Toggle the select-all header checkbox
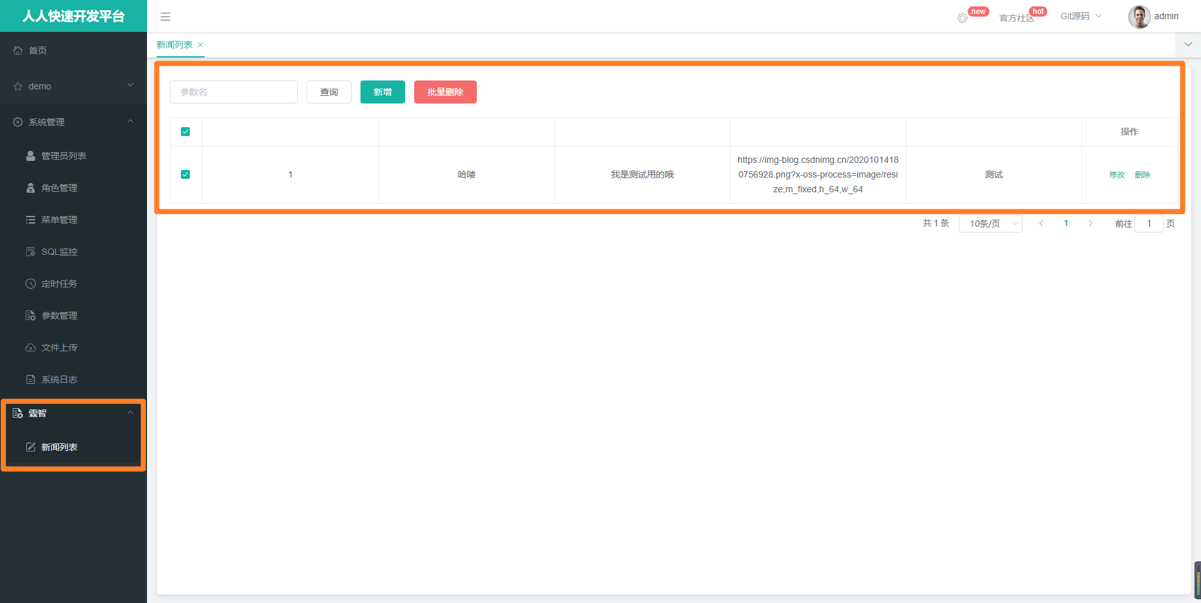 185,132
